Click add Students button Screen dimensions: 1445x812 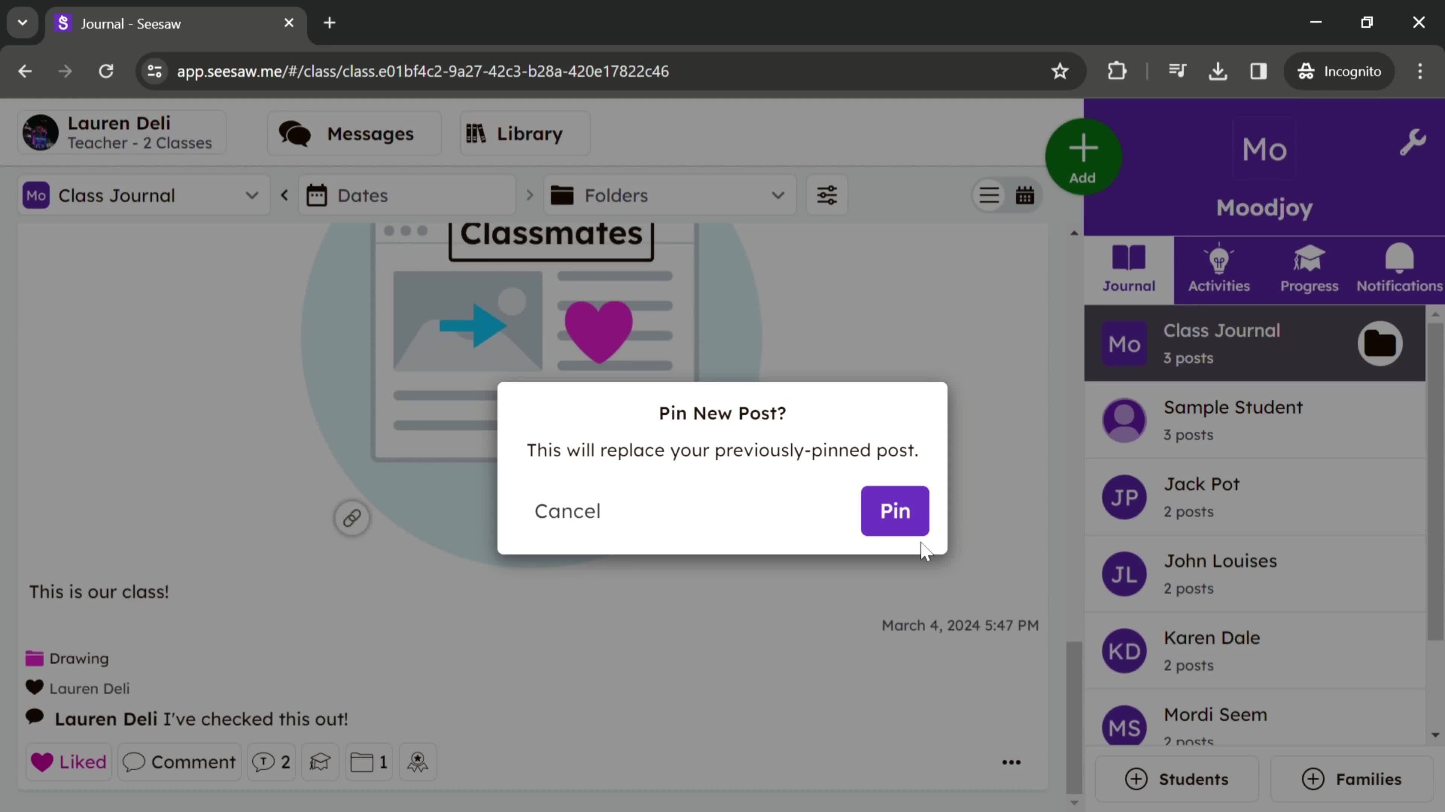1176,779
